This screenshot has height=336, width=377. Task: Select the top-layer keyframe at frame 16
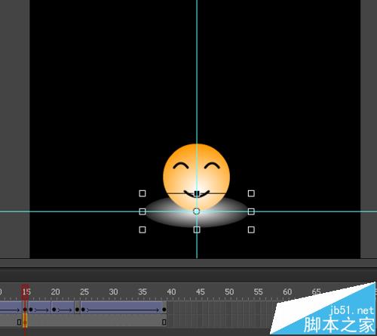31,310
